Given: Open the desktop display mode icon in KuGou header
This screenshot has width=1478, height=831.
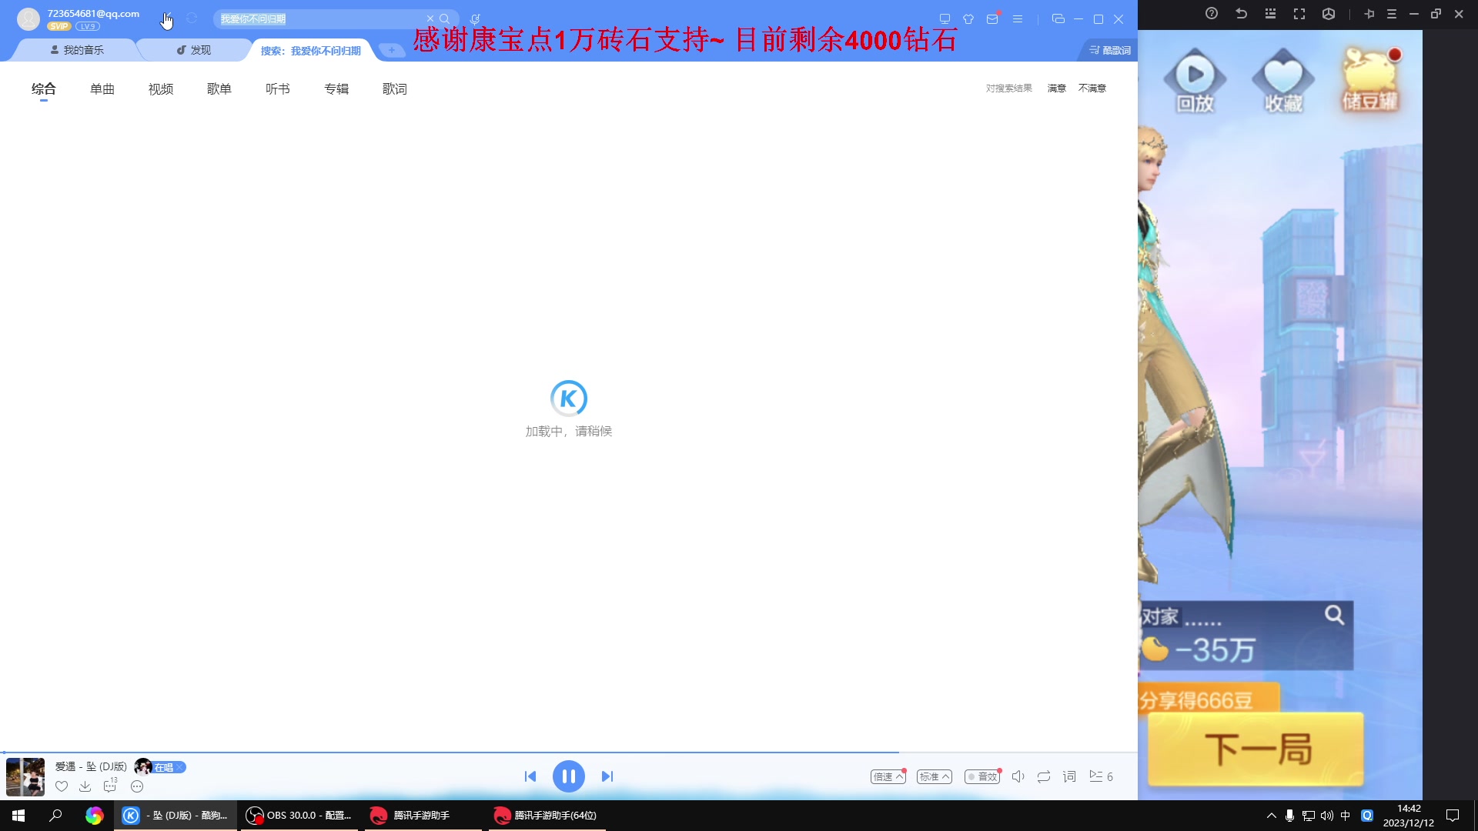Looking at the screenshot, I should pyautogui.click(x=945, y=18).
